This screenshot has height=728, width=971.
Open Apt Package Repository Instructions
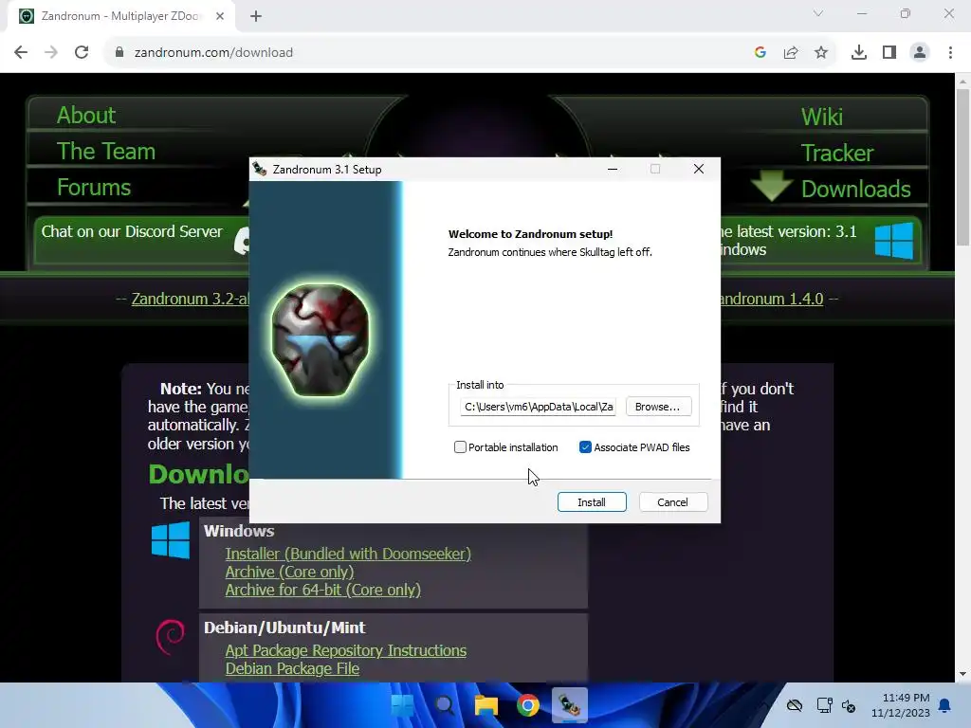pyautogui.click(x=345, y=650)
